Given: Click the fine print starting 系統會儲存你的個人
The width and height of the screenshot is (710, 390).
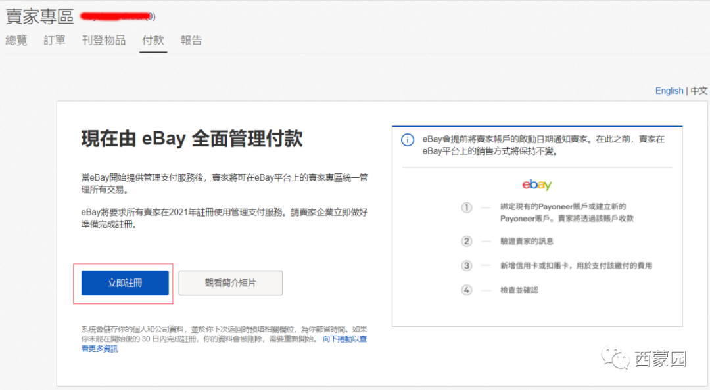Looking at the screenshot, I should click(x=224, y=339).
